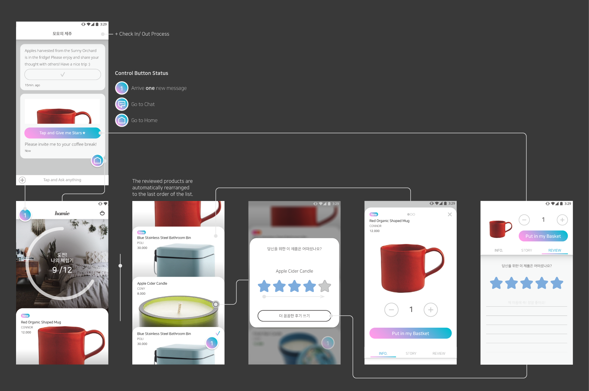
Task: Increase quantity with plus in mug detail
Action: tap(431, 310)
